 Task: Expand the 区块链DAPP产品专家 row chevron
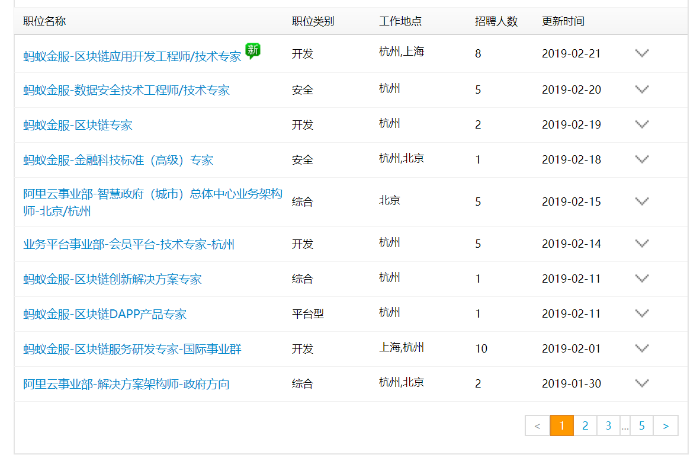pos(642,313)
